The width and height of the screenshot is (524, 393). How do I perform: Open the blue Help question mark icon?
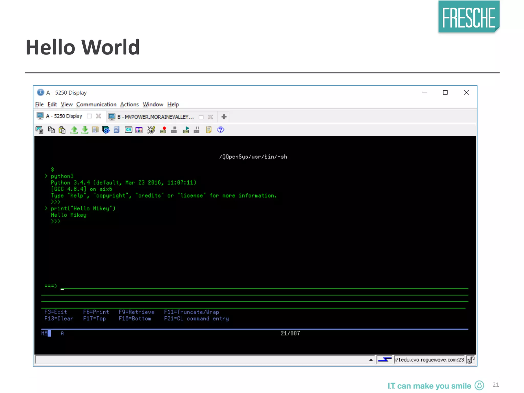(x=221, y=130)
